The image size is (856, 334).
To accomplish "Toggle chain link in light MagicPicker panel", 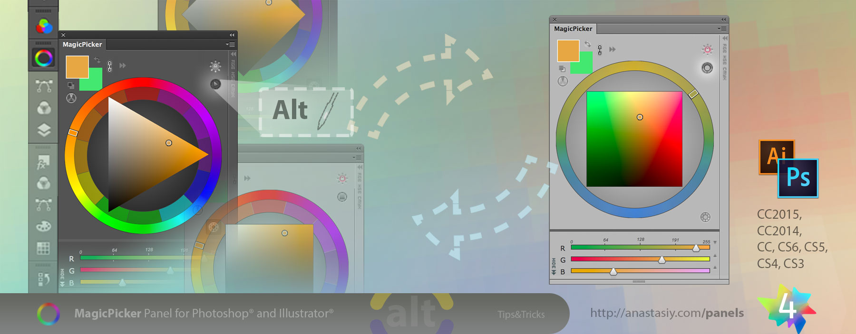I will click(x=600, y=50).
